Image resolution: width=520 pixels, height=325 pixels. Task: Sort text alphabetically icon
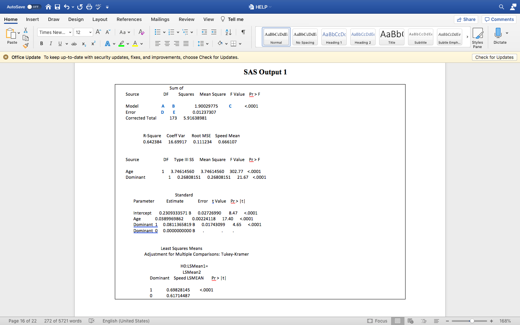click(228, 32)
